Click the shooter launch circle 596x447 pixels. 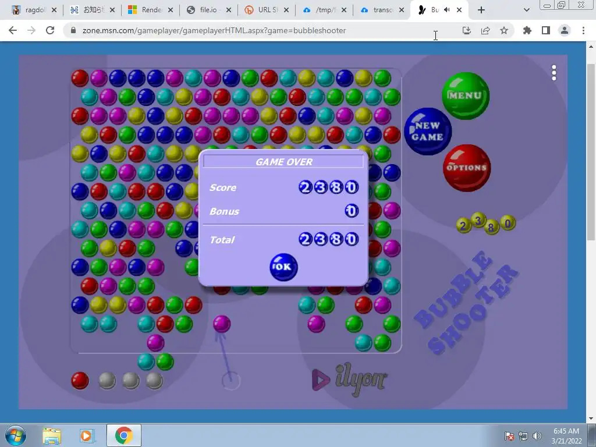pos(231,381)
